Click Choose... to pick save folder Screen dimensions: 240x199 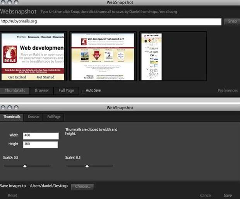click(82, 187)
